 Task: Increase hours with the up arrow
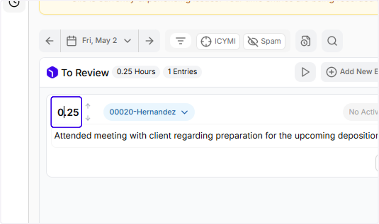coord(88,106)
